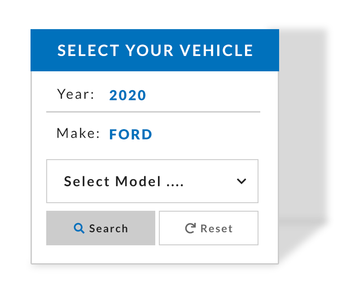Click the magnifying glass search icon
This screenshot has height=287, width=359.
[79, 228]
